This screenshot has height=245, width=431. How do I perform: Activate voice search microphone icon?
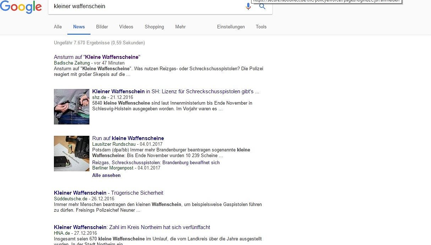coord(248,6)
